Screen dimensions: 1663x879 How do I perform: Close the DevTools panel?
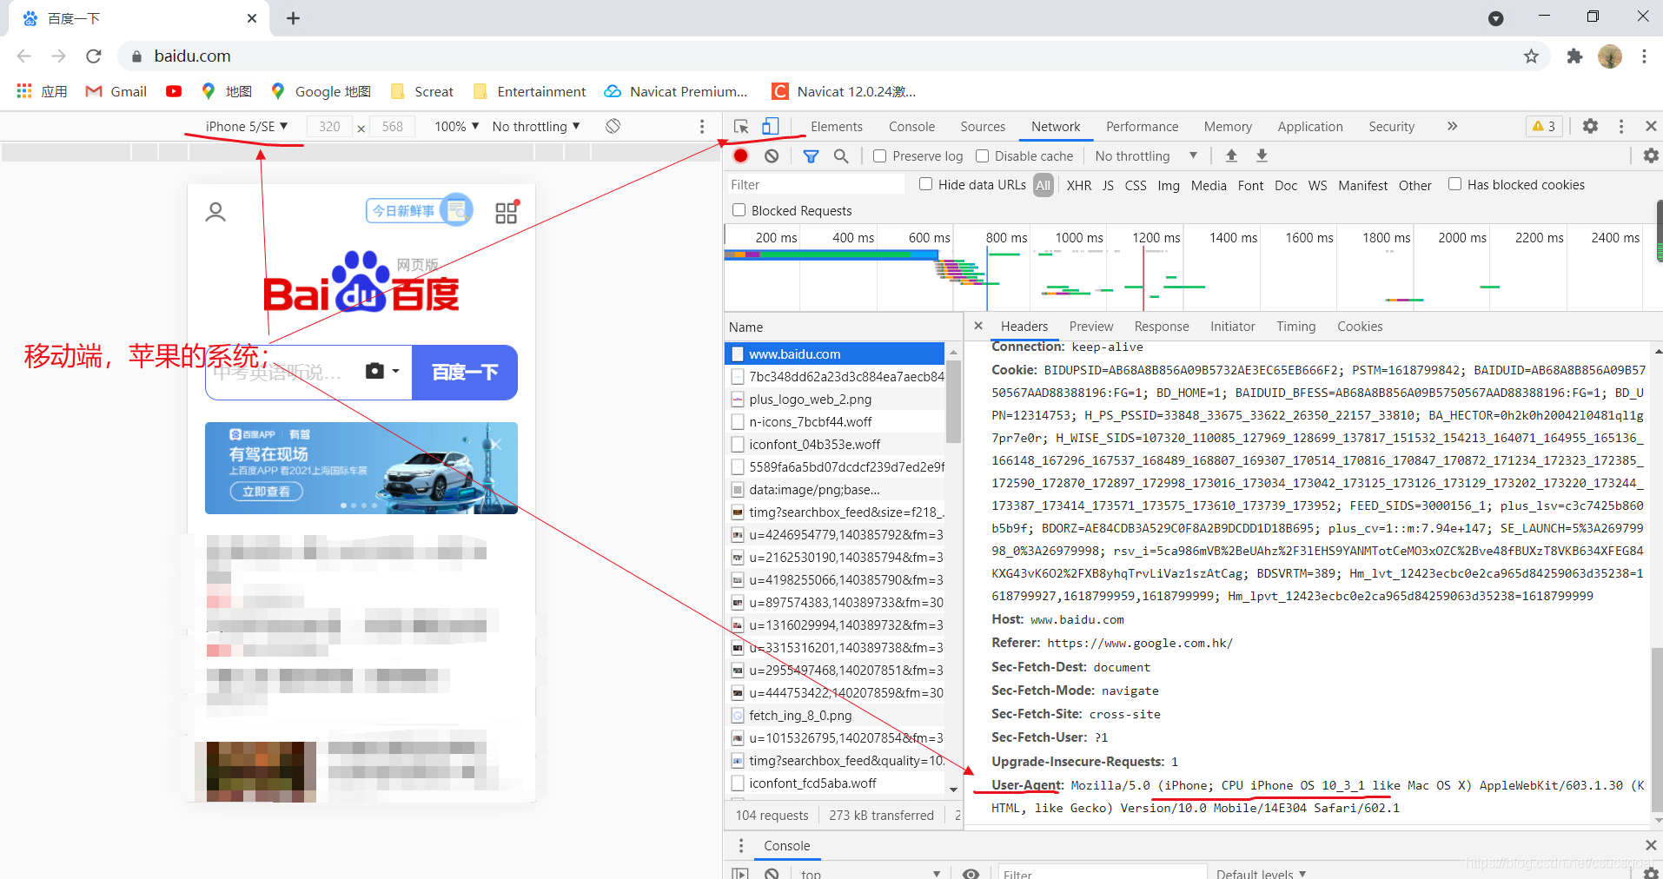(1651, 126)
